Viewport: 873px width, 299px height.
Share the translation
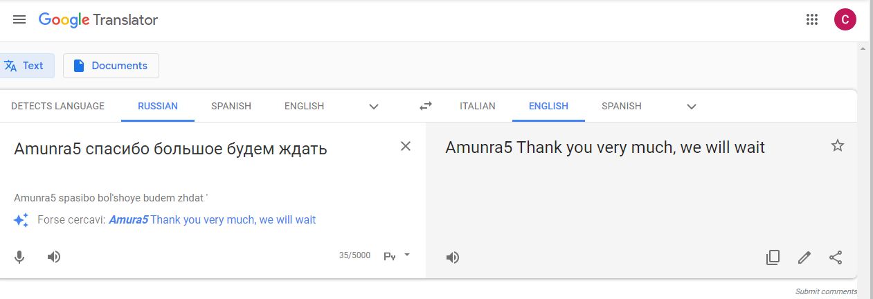[836, 257]
